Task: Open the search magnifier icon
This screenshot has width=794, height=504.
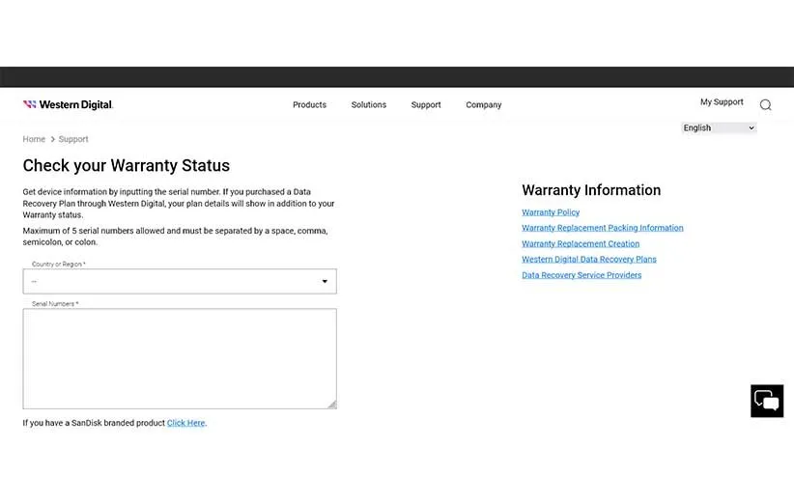Action: (x=765, y=105)
